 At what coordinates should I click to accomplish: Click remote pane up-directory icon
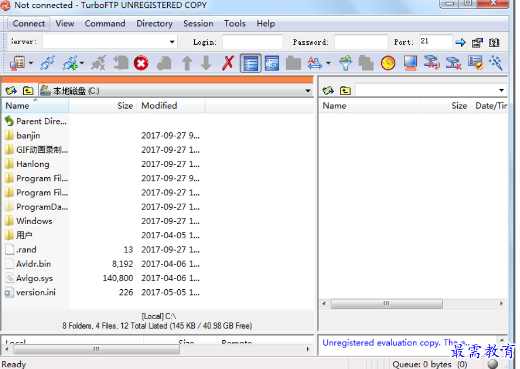coord(345,90)
